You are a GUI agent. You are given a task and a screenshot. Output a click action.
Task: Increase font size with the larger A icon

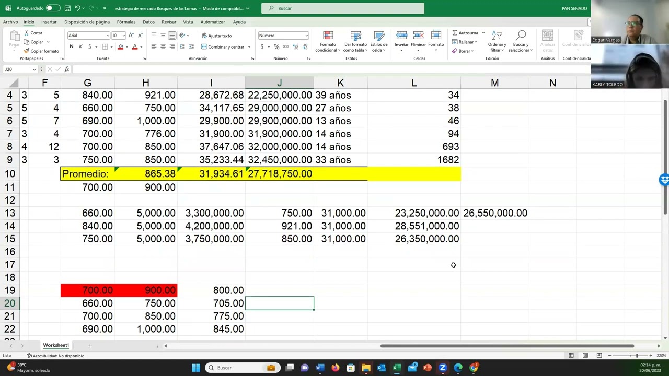(131, 36)
